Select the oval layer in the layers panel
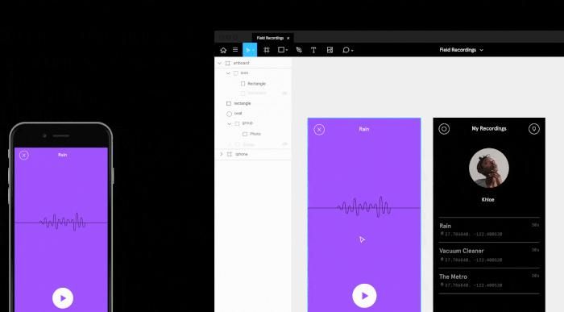This screenshot has height=312, width=564. point(238,114)
